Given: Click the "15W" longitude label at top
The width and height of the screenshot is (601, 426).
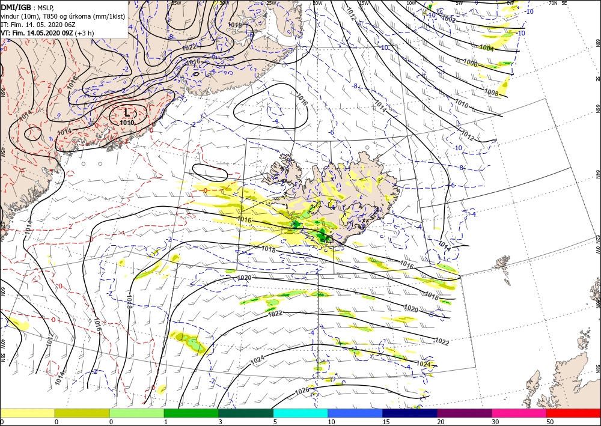Looking at the screenshot, I should coord(364,3).
